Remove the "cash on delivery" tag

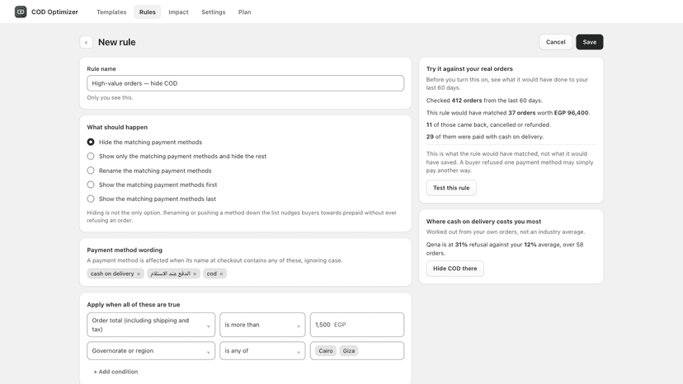[139, 274]
